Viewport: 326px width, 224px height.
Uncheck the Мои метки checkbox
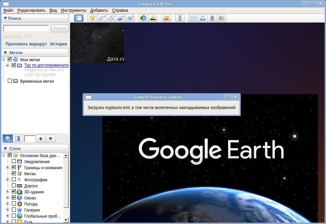9,60
